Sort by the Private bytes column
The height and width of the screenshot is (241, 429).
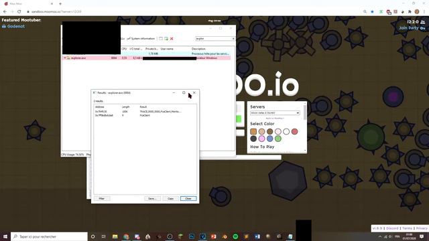(151, 49)
